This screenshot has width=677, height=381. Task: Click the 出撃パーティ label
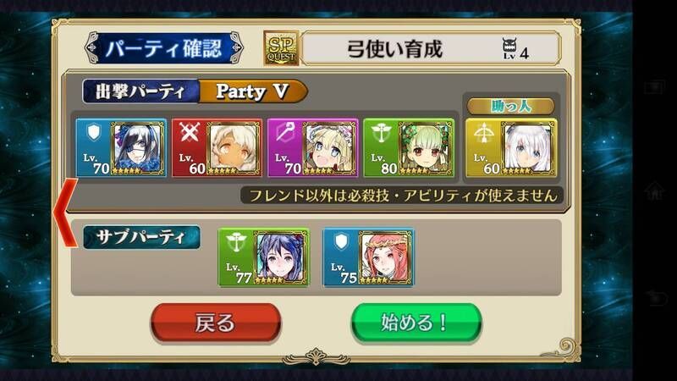click(x=140, y=91)
